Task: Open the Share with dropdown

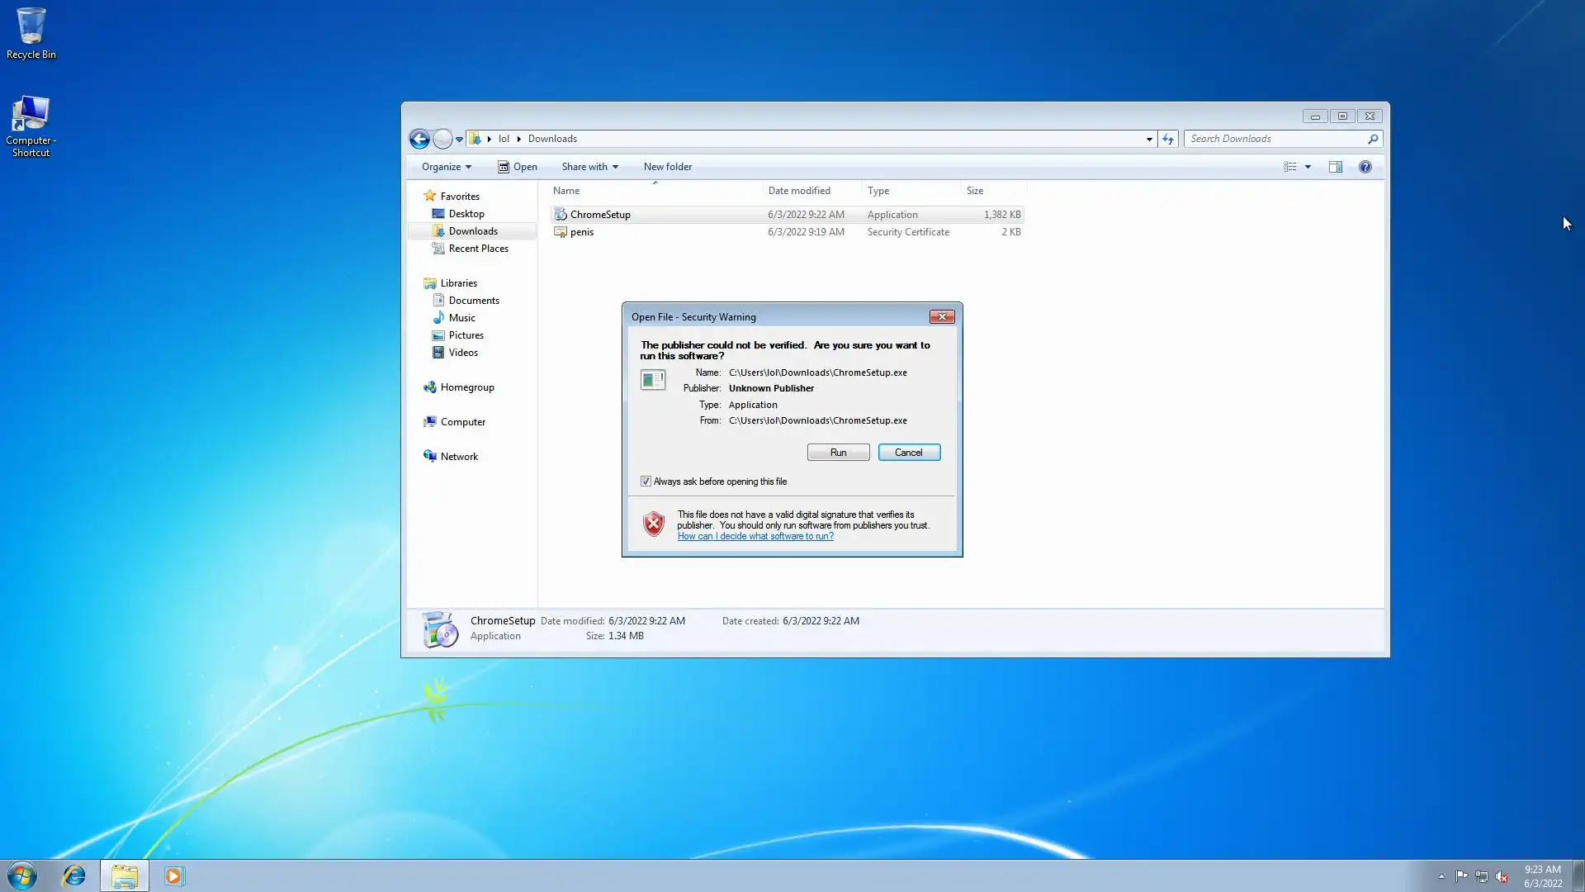Action: pyautogui.click(x=589, y=167)
